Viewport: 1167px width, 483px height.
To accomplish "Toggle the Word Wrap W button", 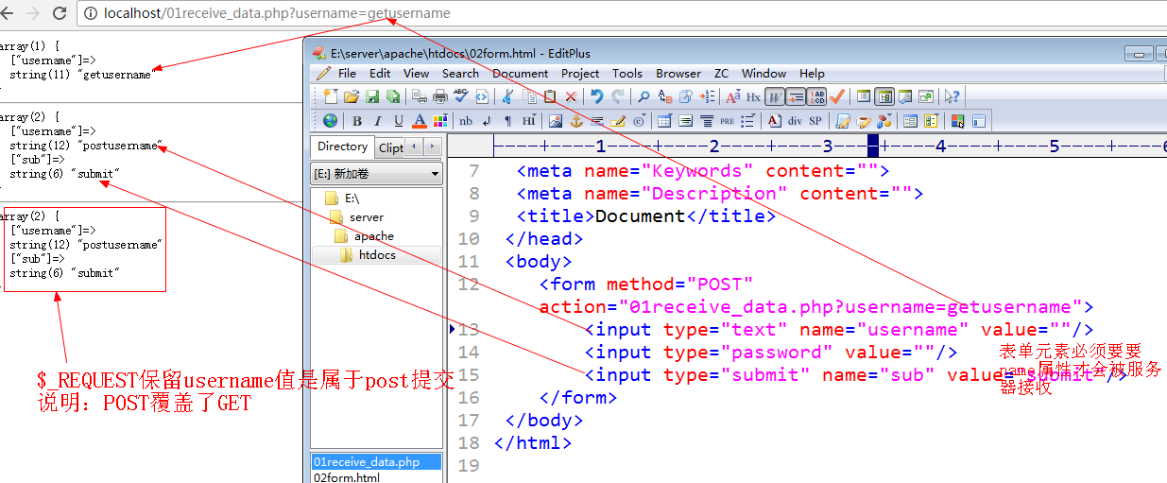I will coord(775,96).
